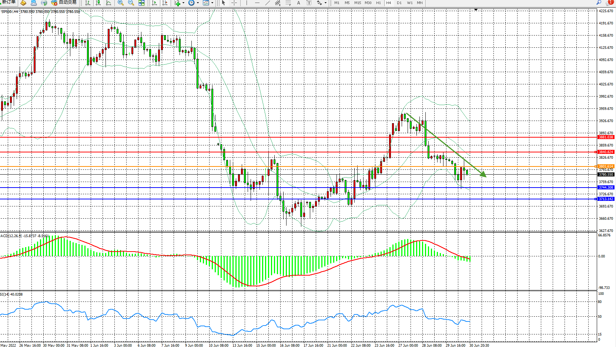
Task: Click the 新订单 new order button
Action: click(8, 3)
